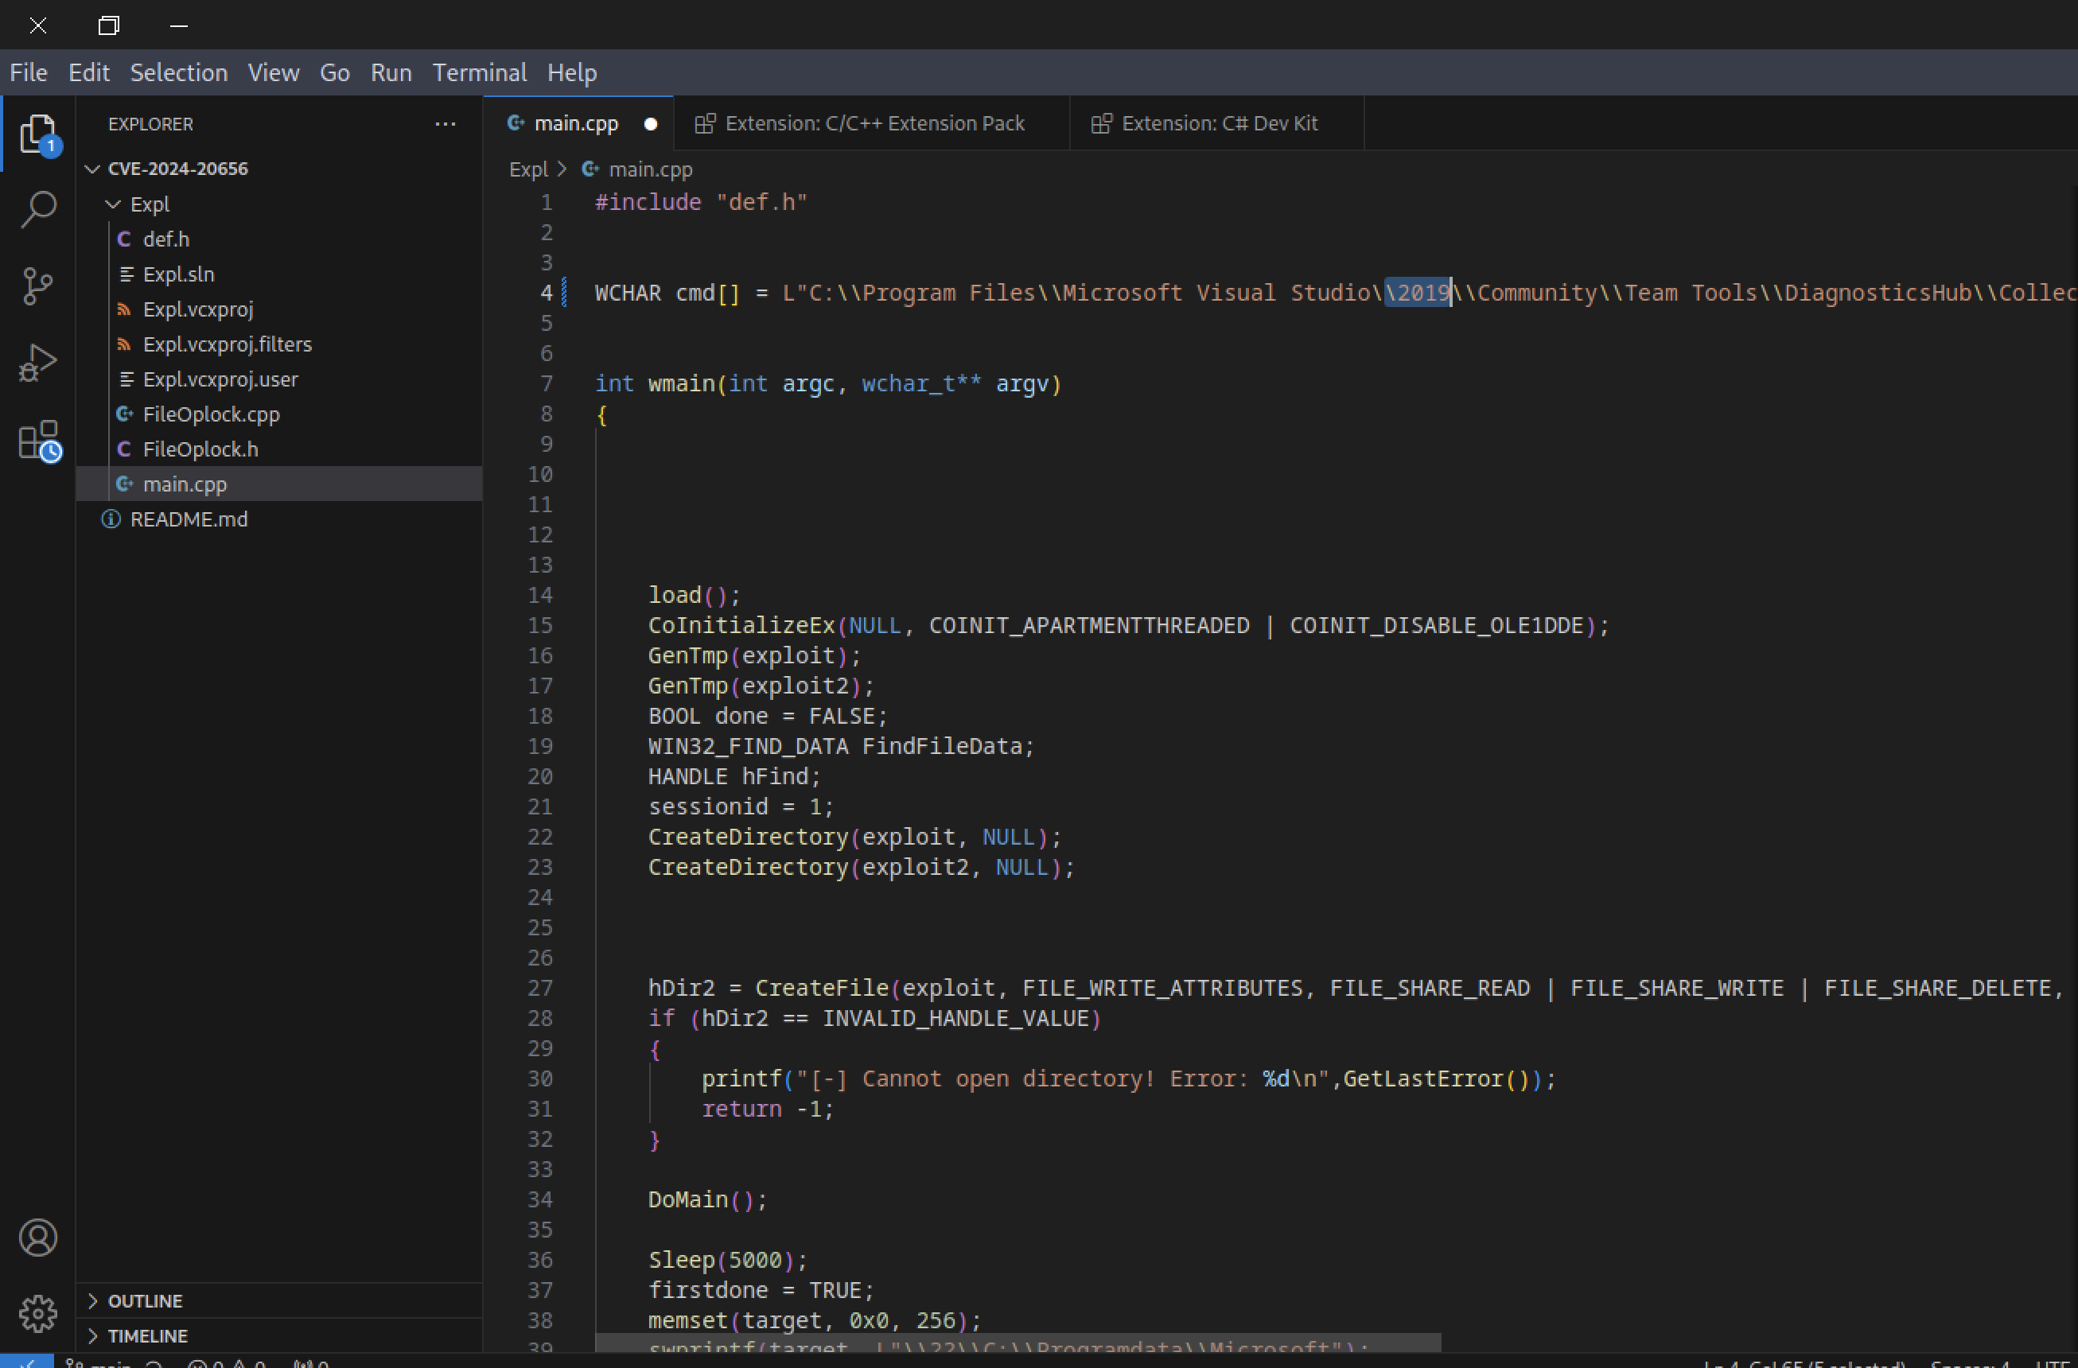Open FileOplock.cpp in the explorer
Screen dimensions: 2078x1368
(210, 414)
